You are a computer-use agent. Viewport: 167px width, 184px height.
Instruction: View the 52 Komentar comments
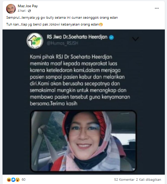pyautogui.click(x=124, y=180)
